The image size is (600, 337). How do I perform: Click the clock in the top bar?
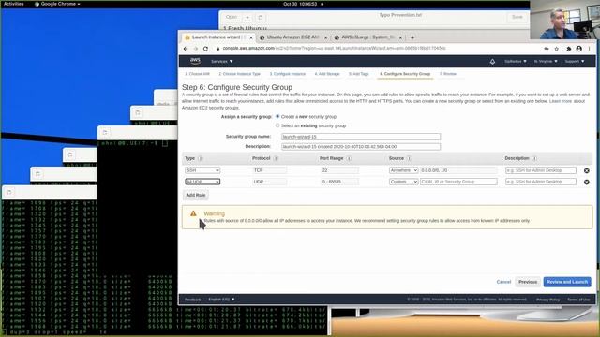point(300,4)
